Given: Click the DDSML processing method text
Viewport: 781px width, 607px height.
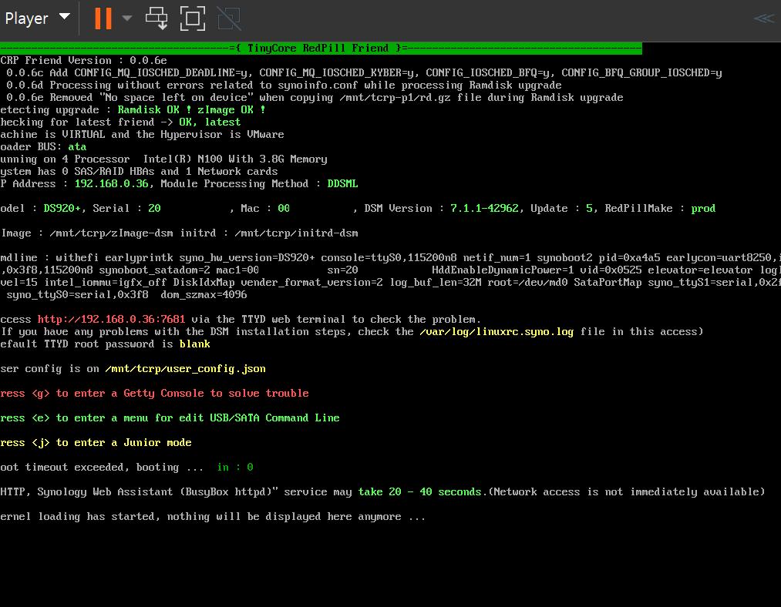Looking at the screenshot, I should click(x=342, y=183).
